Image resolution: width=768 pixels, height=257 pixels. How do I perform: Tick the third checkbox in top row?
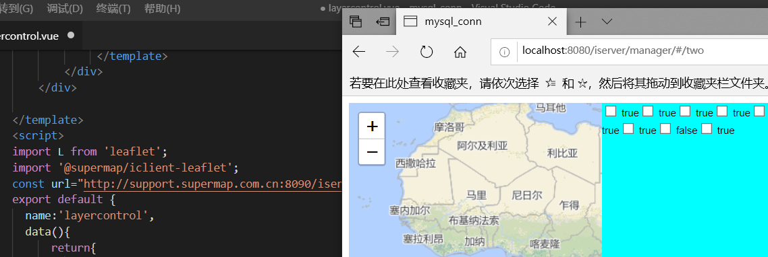click(685, 111)
